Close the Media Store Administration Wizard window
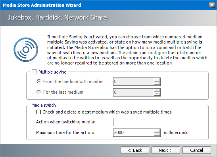 coord(212,5)
